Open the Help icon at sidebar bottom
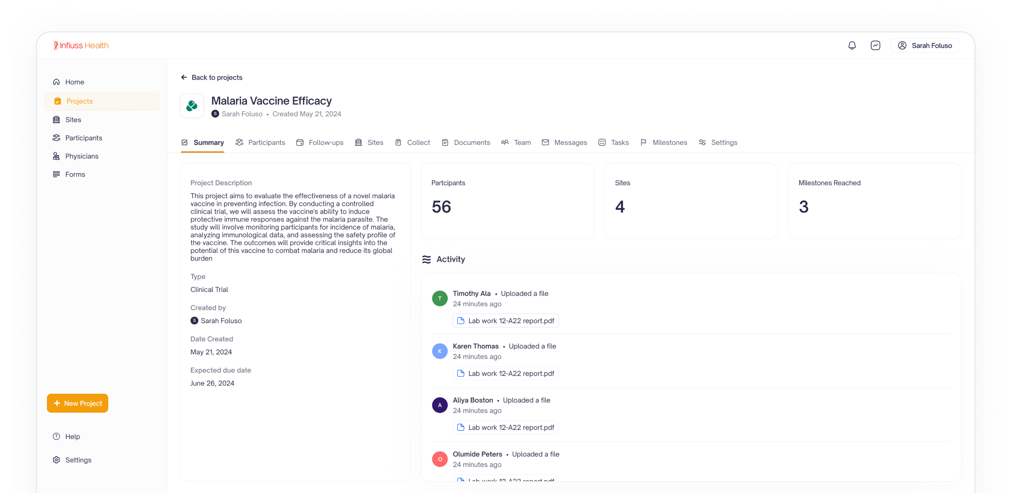 (56, 436)
